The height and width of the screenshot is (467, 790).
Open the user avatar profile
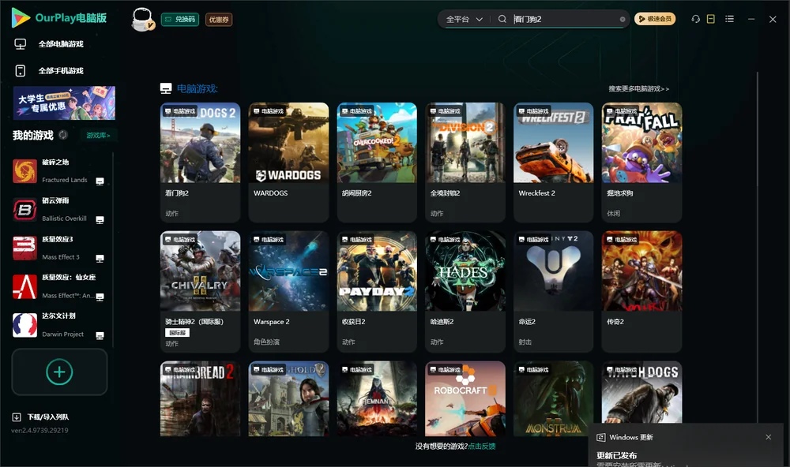click(142, 19)
